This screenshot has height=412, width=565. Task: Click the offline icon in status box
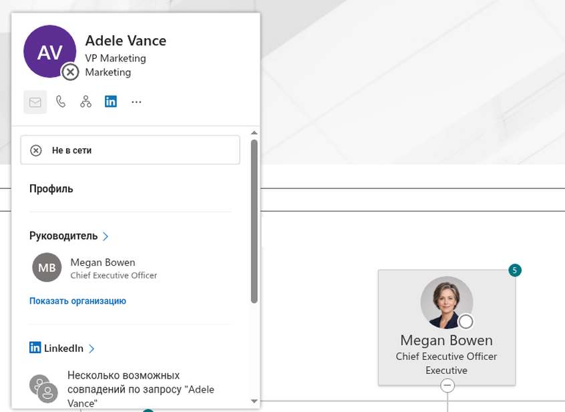[x=35, y=150]
